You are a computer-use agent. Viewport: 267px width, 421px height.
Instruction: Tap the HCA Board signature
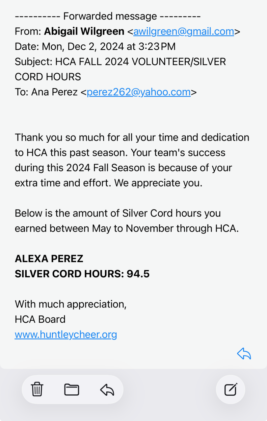[40, 319]
